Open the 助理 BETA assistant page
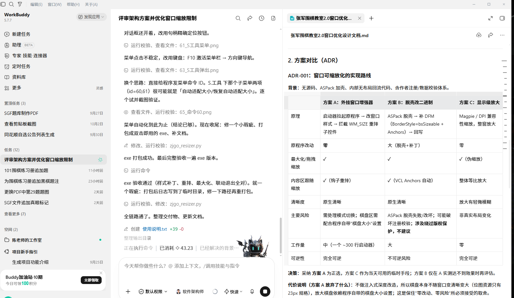 click(20, 45)
